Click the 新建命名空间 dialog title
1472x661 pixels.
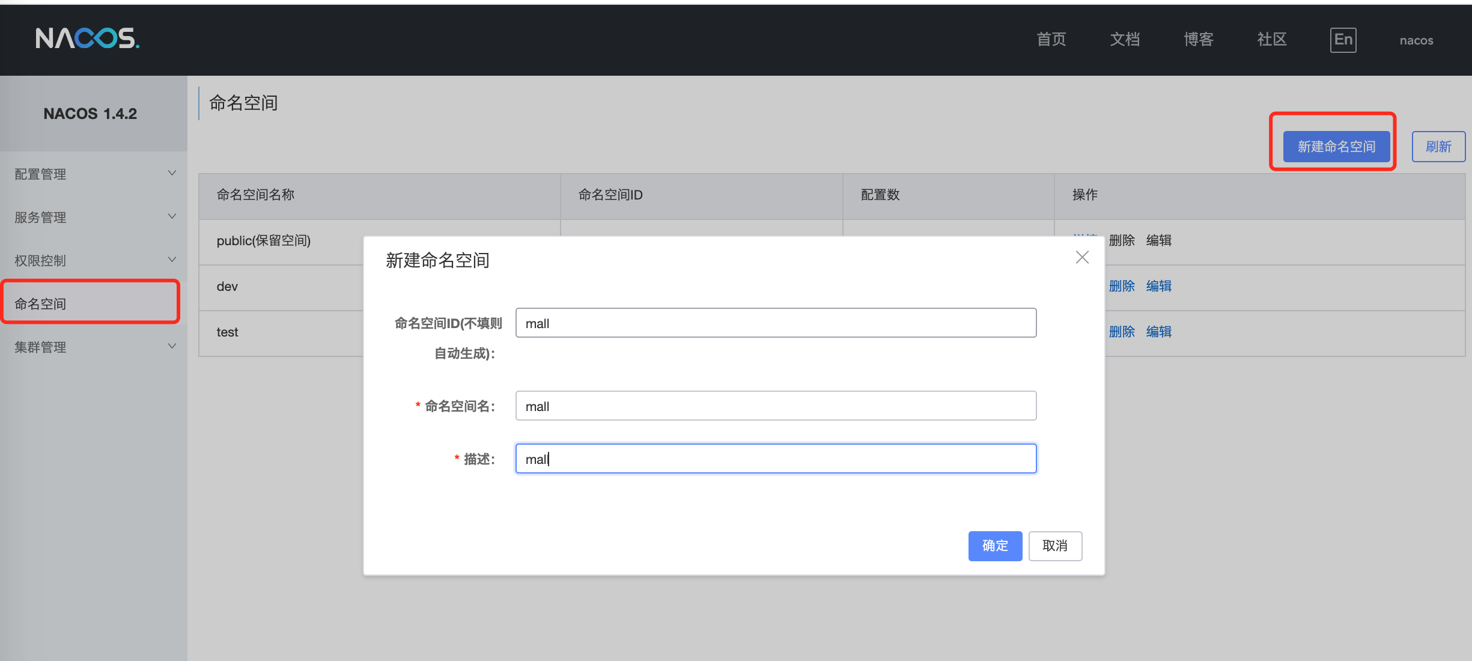click(x=437, y=261)
